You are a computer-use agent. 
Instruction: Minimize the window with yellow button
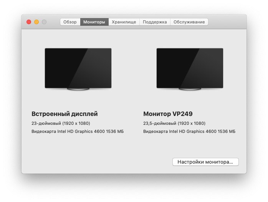[x=36, y=22]
